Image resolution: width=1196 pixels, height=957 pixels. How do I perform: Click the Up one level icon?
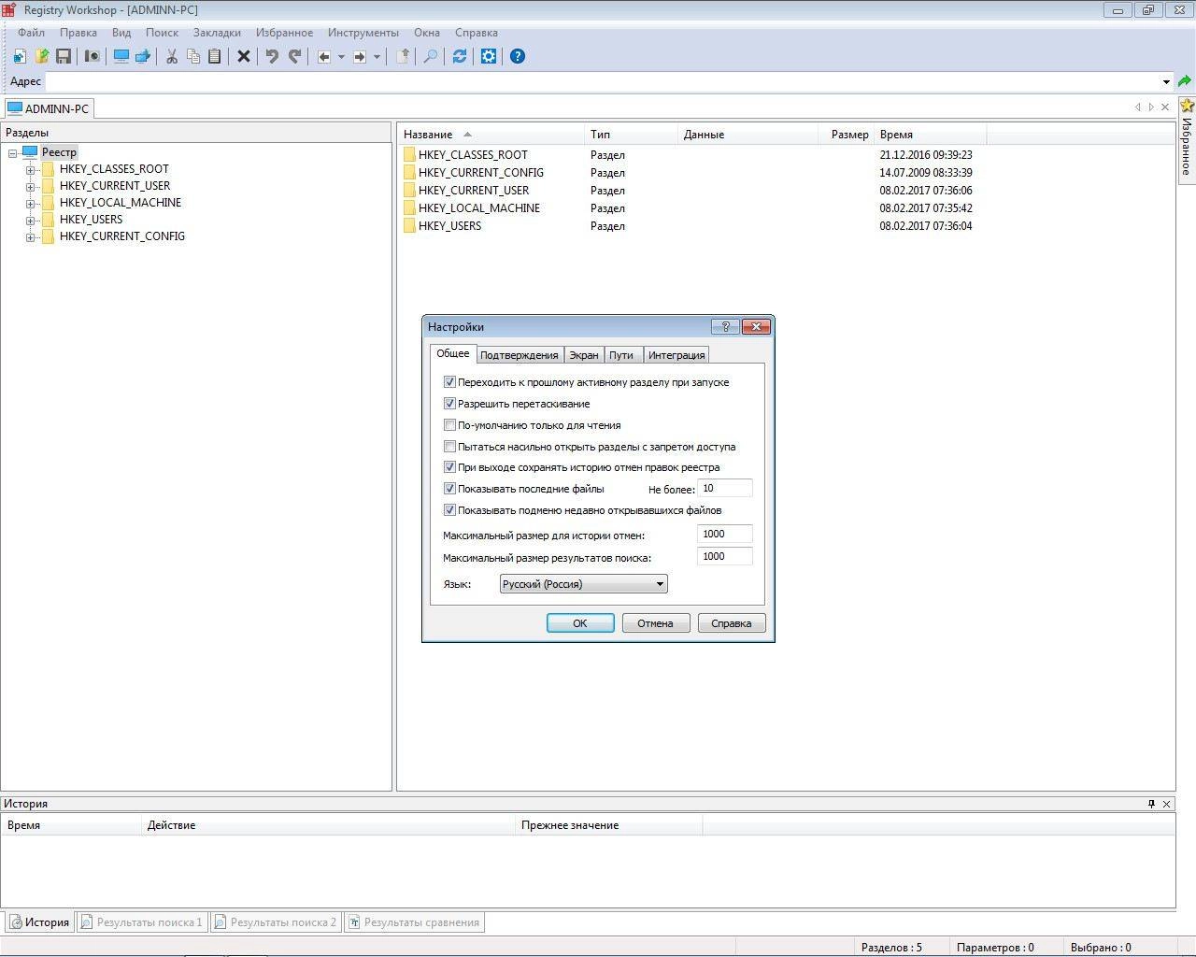pos(402,56)
